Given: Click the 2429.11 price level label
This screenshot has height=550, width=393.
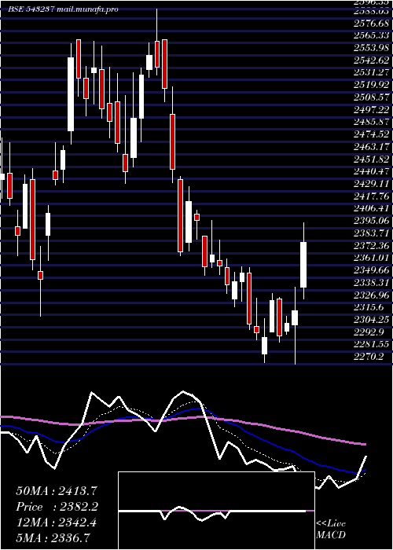Looking at the screenshot, I should pyautogui.click(x=371, y=184).
